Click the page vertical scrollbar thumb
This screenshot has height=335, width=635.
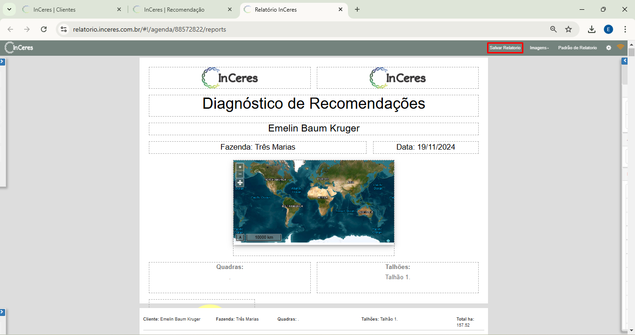click(631, 52)
